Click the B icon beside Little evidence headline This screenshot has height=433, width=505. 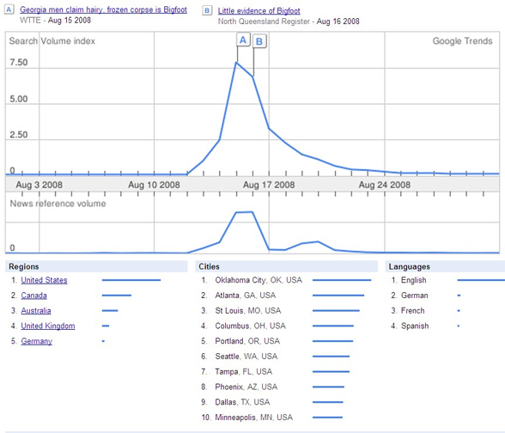tap(207, 10)
